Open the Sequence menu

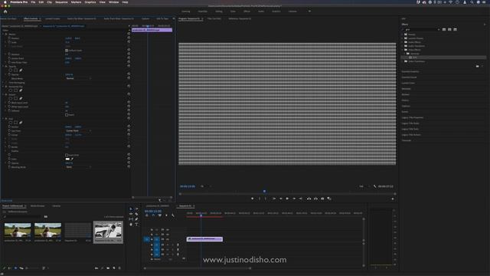[61, 2]
